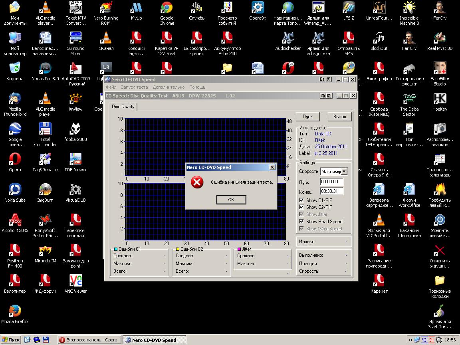Click the Windows Пуск Start button
Viewport: 460px width, 345px height.
click(x=11, y=340)
